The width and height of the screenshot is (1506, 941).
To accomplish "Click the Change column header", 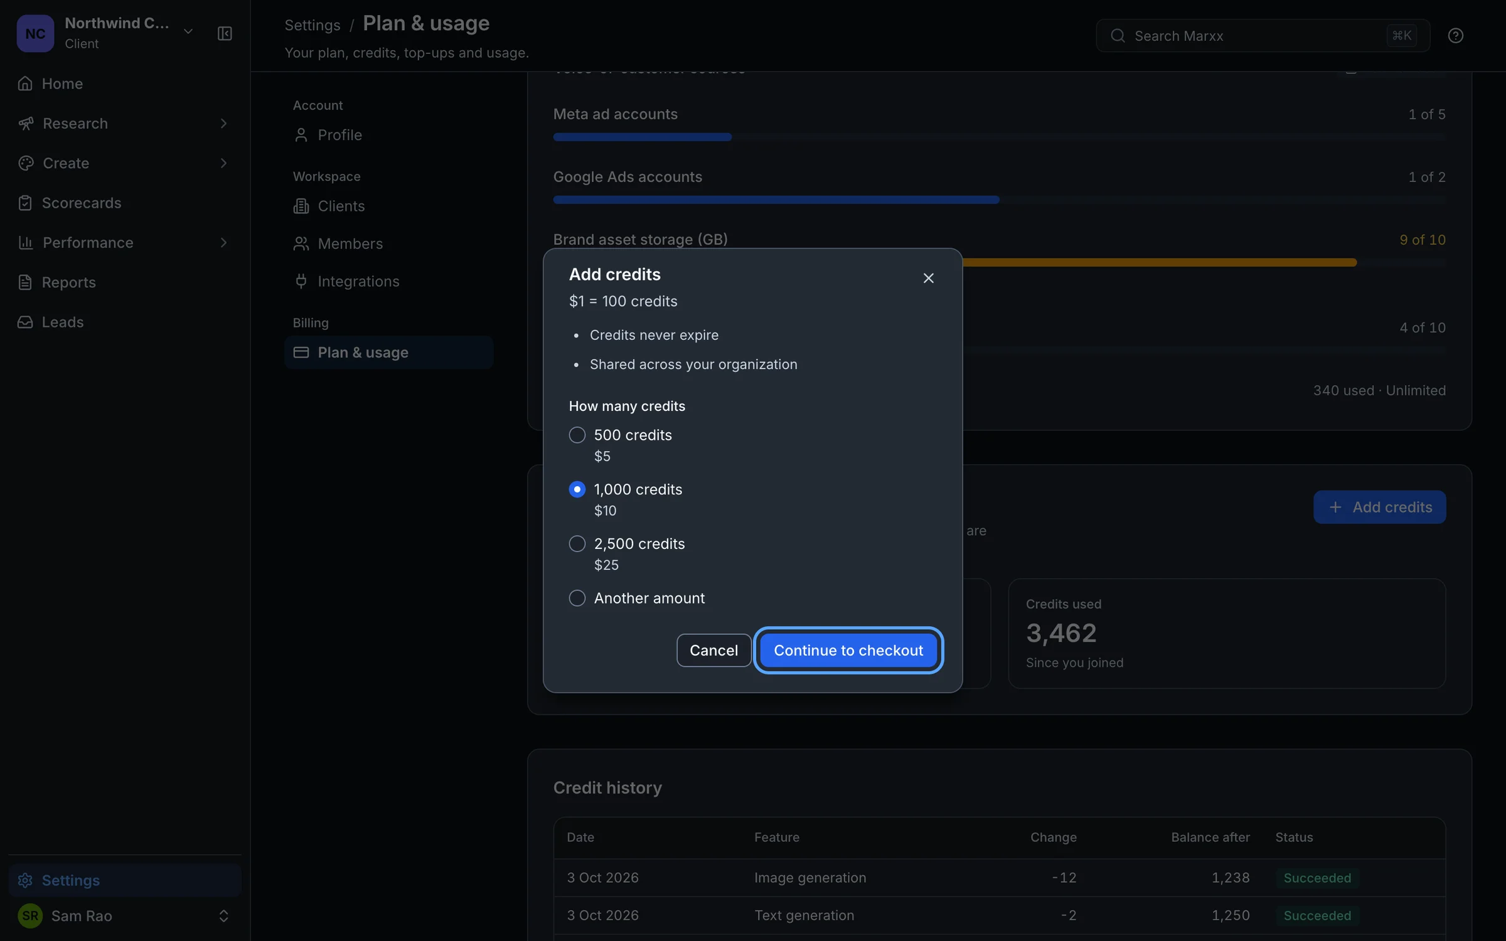I will coord(1053,837).
